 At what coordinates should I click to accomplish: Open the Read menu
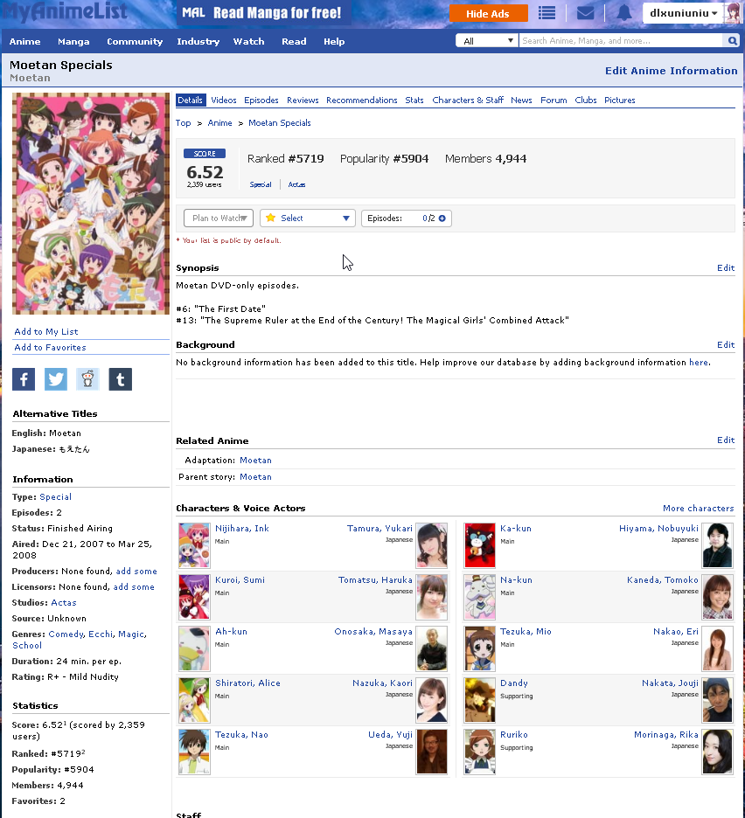click(x=294, y=41)
